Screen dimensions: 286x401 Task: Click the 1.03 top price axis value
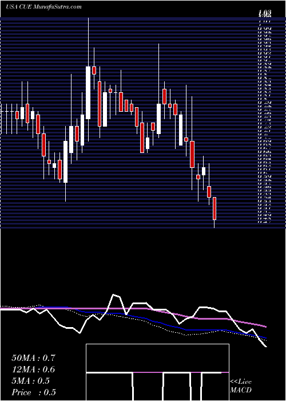click(x=264, y=13)
